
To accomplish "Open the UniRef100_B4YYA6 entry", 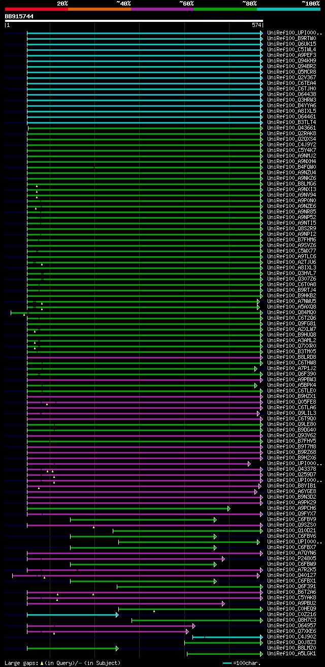I will [291, 105].
